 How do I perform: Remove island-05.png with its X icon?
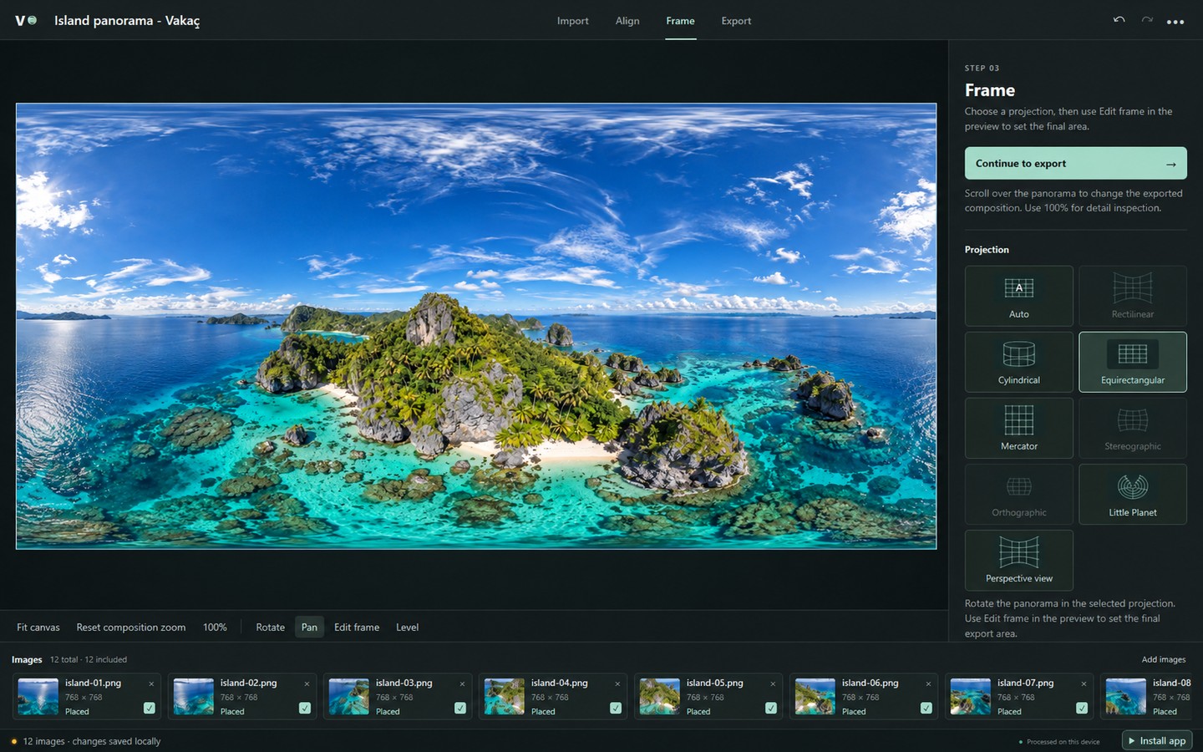773,683
